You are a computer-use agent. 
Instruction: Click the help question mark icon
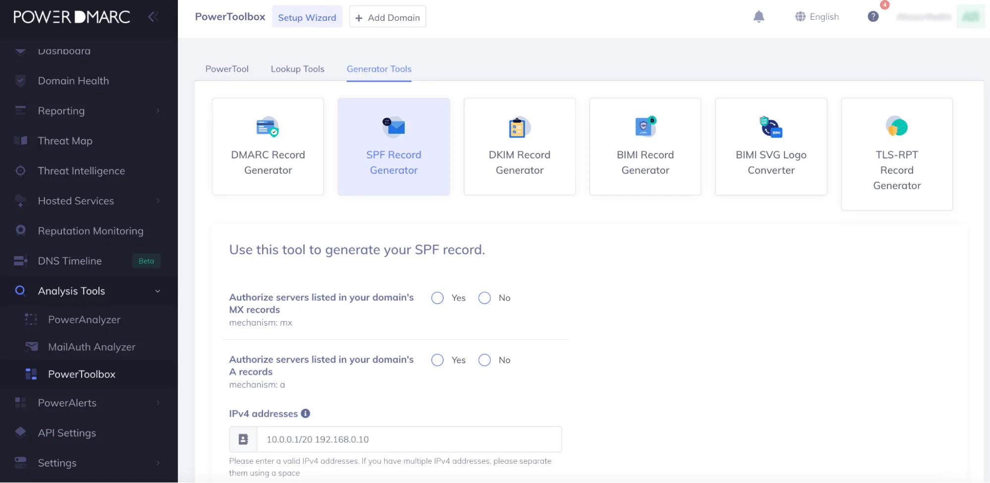[873, 17]
